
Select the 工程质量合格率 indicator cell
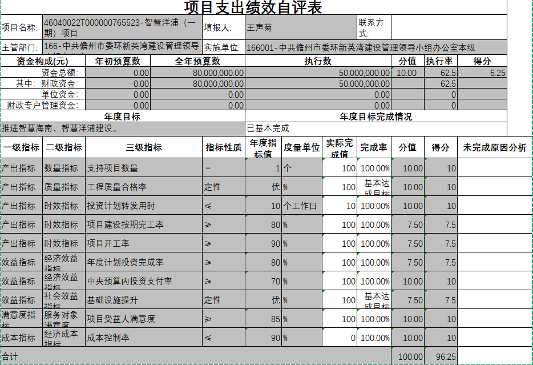tap(143, 187)
